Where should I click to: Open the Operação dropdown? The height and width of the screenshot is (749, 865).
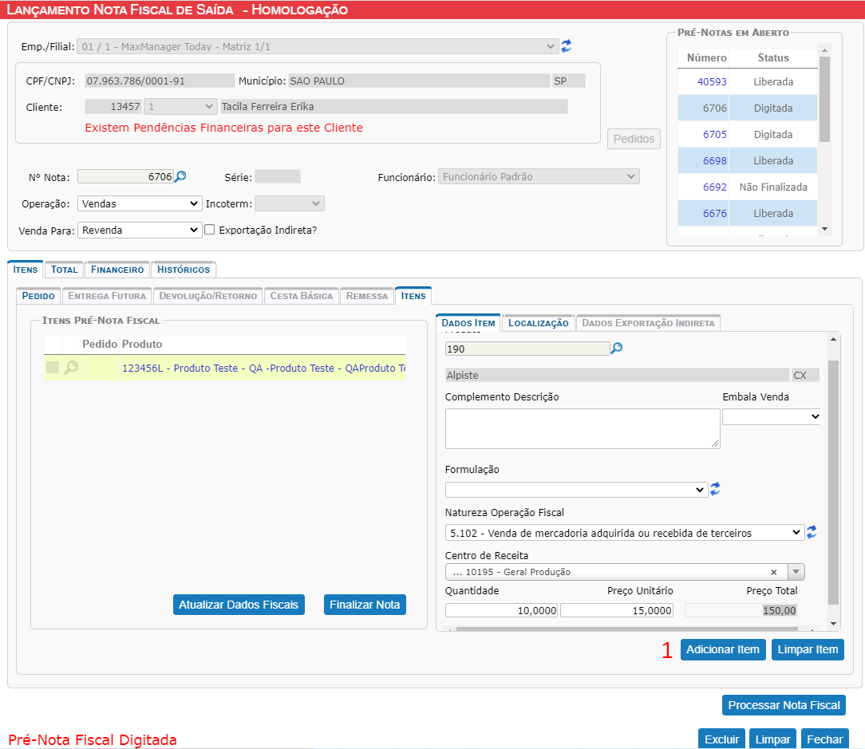(x=140, y=203)
